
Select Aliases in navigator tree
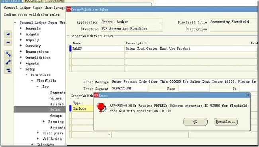point(57,104)
